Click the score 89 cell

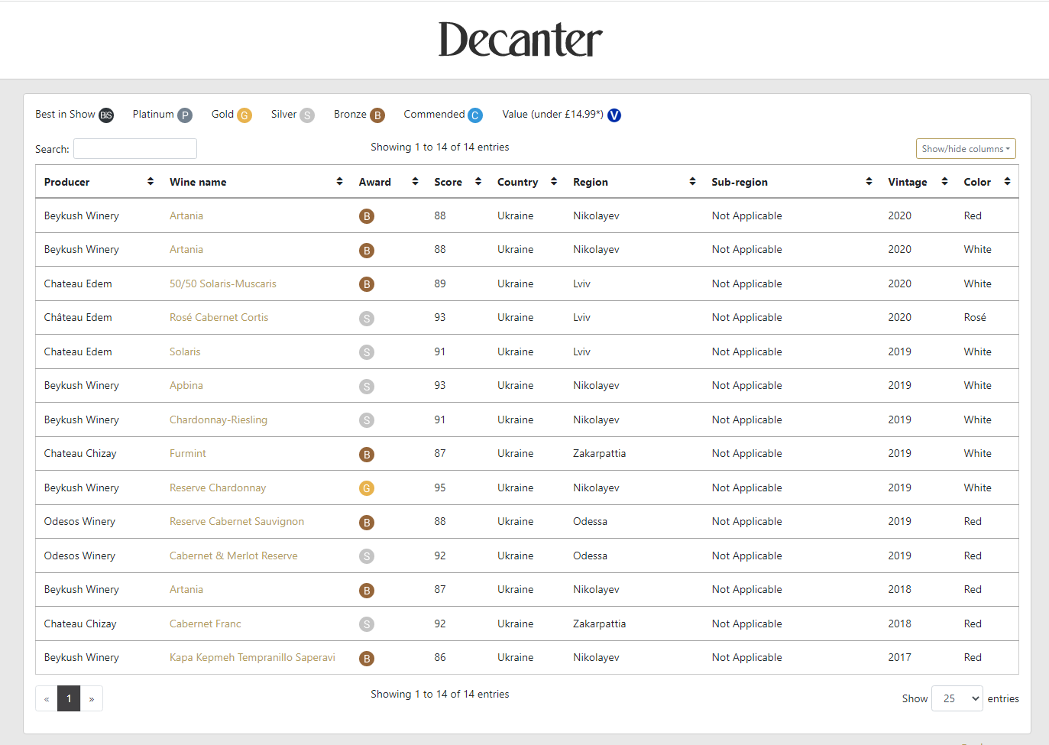[440, 283]
